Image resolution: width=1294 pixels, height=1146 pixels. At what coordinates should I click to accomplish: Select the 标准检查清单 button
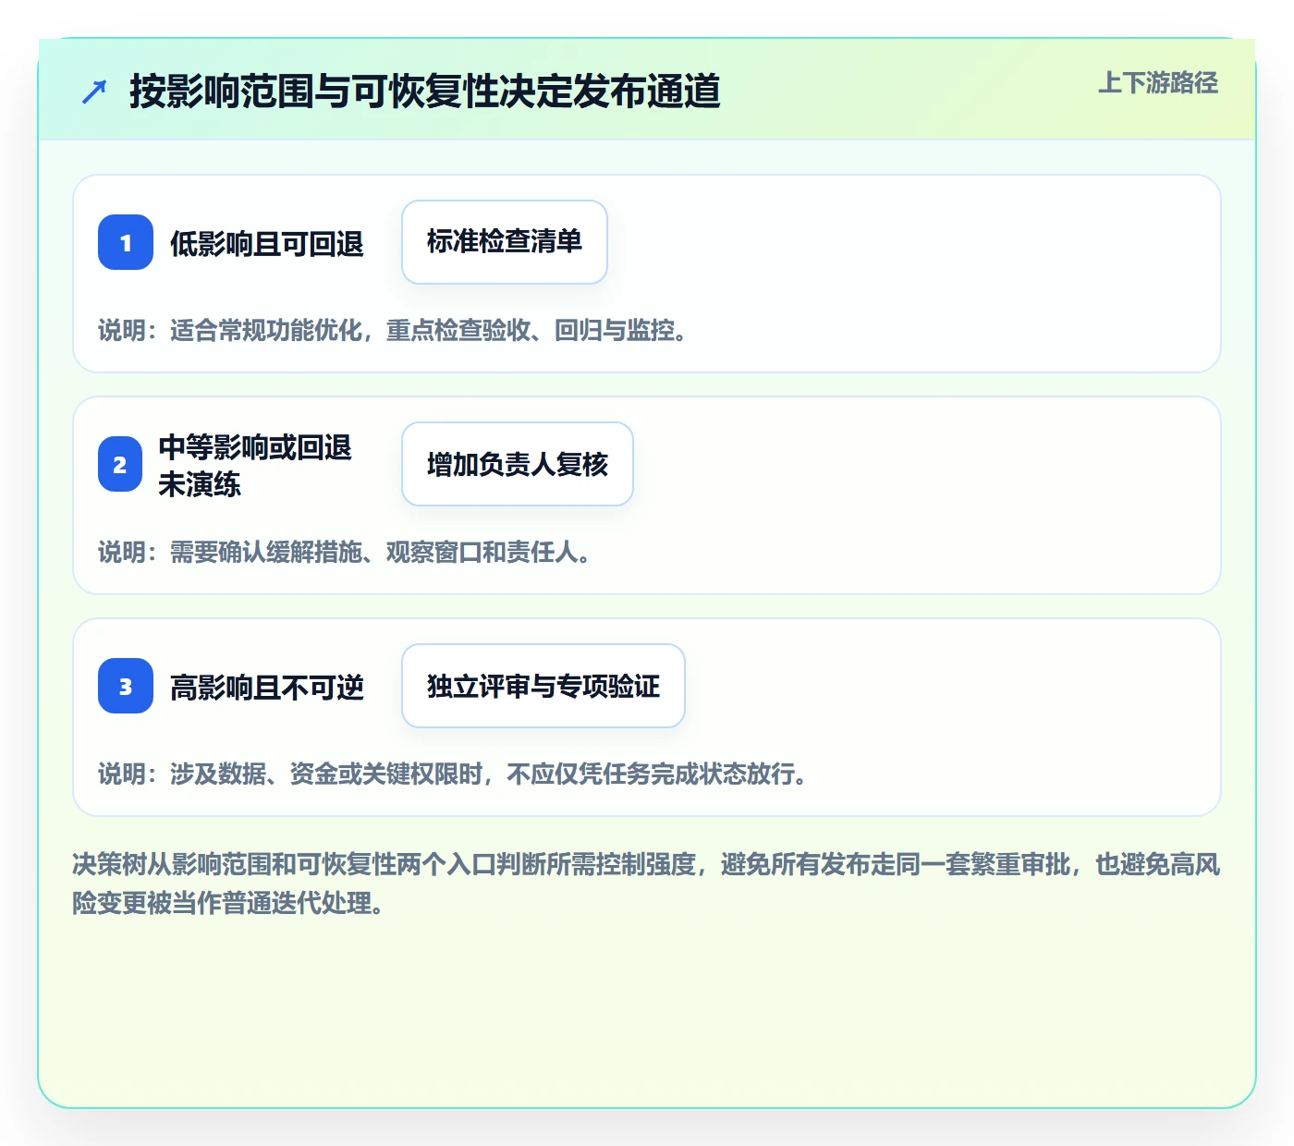point(505,242)
